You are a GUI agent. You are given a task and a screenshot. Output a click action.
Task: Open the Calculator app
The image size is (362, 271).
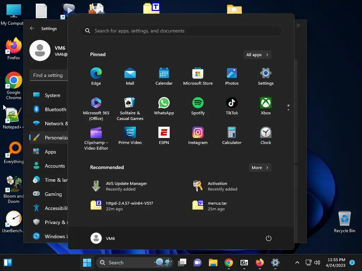point(232,136)
